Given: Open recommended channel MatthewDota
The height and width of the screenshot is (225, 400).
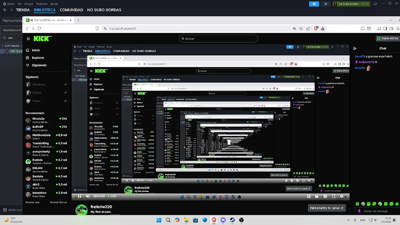Looking at the screenshot, I should pyautogui.click(x=46, y=137).
